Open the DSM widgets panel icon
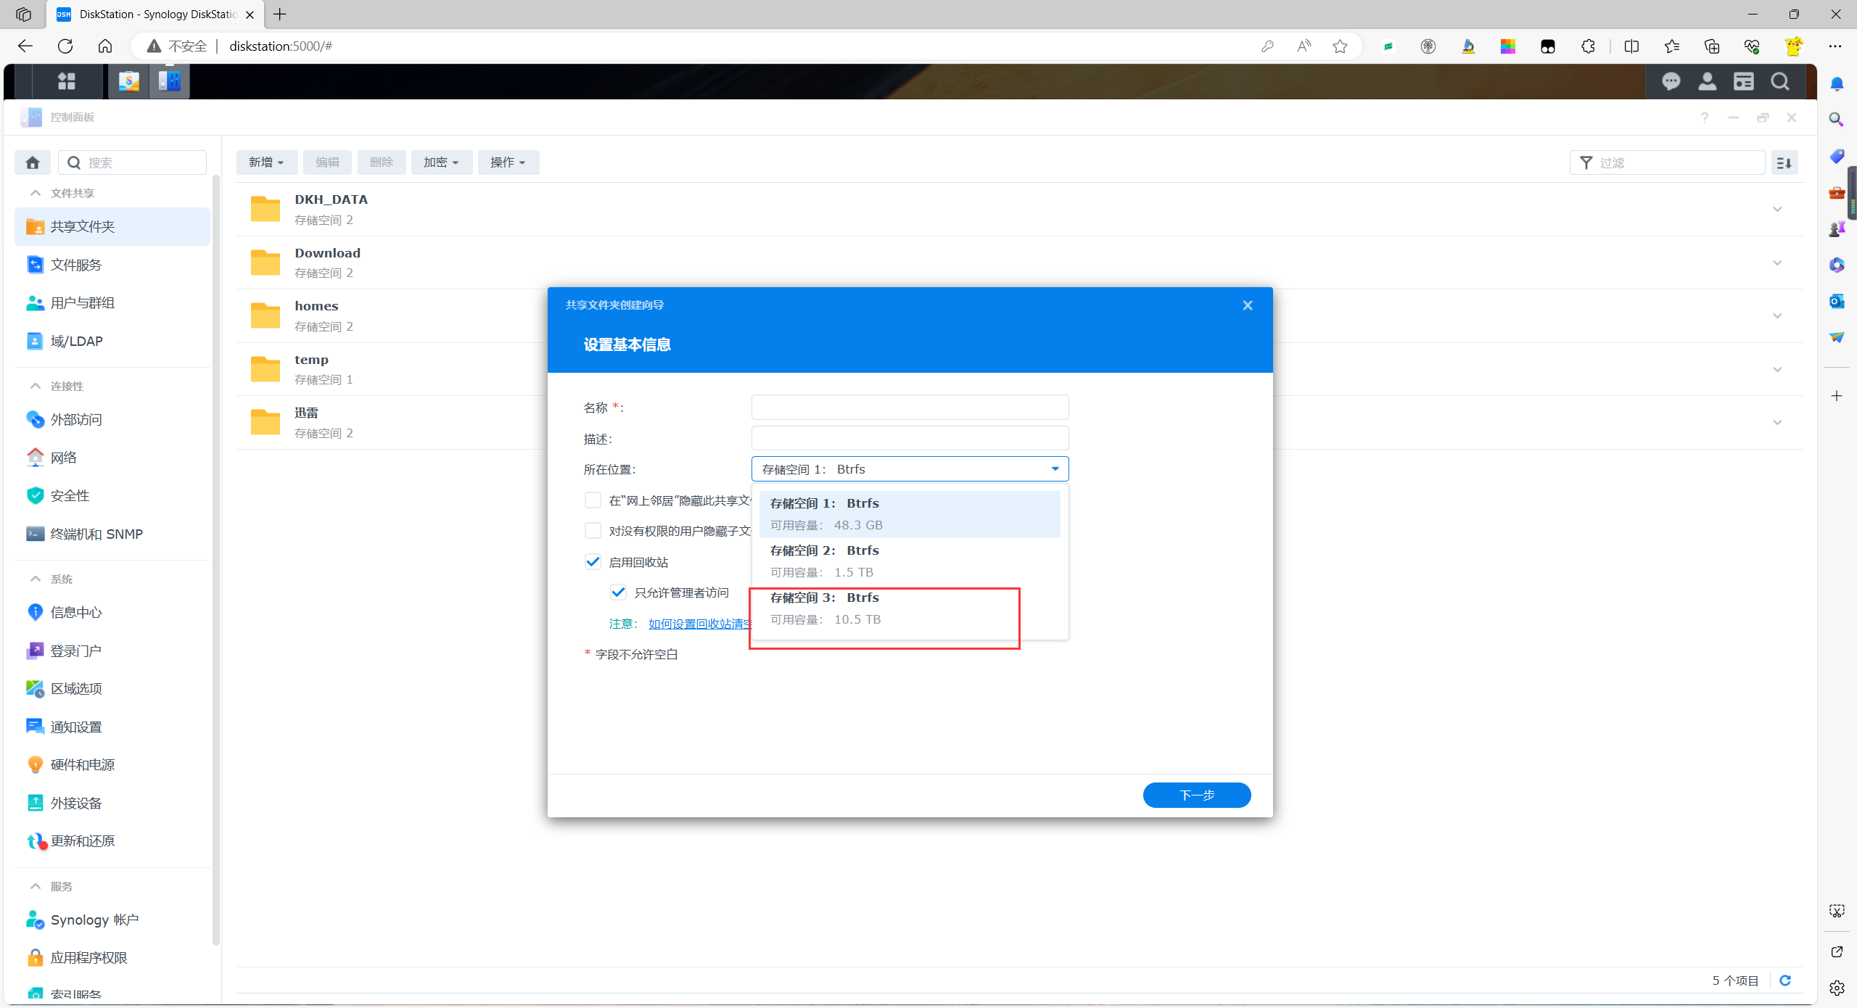The image size is (1857, 1008). [1744, 81]
